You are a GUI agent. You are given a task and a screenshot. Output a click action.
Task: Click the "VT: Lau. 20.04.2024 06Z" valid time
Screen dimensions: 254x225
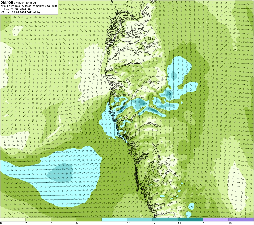pyautogui.click(x=16, y=12)
